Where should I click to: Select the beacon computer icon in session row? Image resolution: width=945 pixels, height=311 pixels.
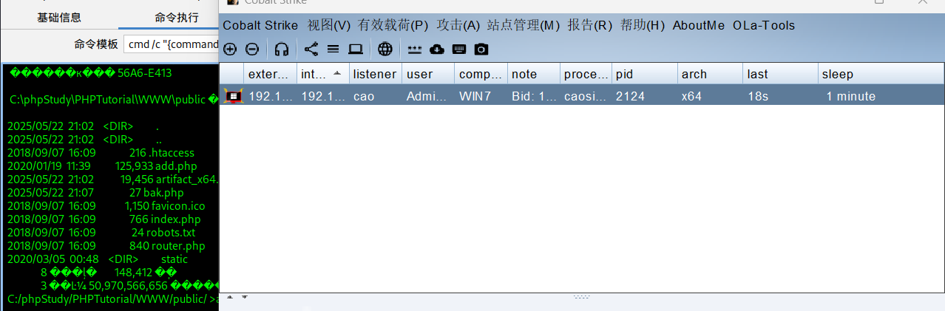tap(233, 96)
